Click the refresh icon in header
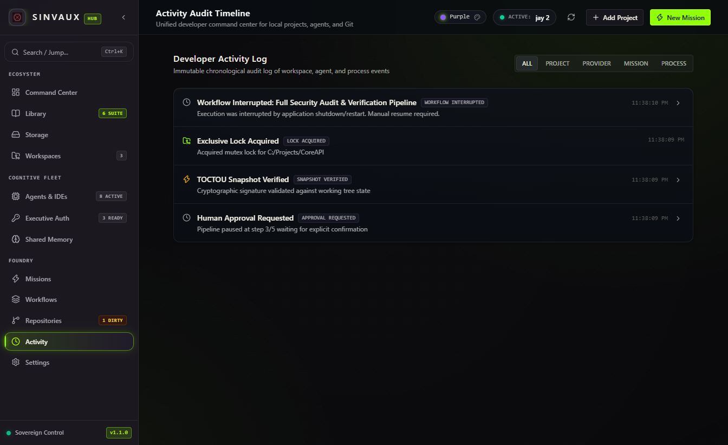The image size is (728, 445). tap(571, 17)
